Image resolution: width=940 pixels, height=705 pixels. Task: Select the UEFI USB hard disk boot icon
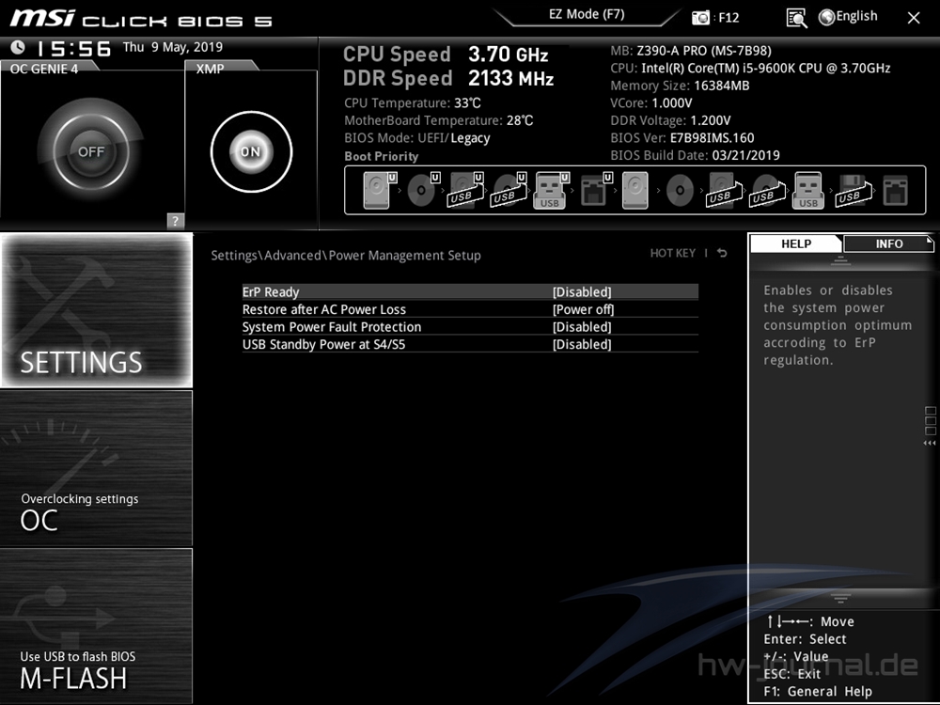pos(466,191)
